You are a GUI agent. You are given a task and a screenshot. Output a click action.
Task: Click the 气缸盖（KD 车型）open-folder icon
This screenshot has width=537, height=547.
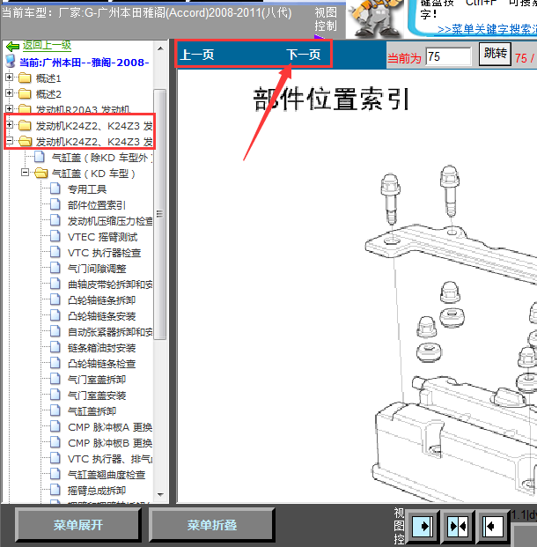click(x=41, y=173)
